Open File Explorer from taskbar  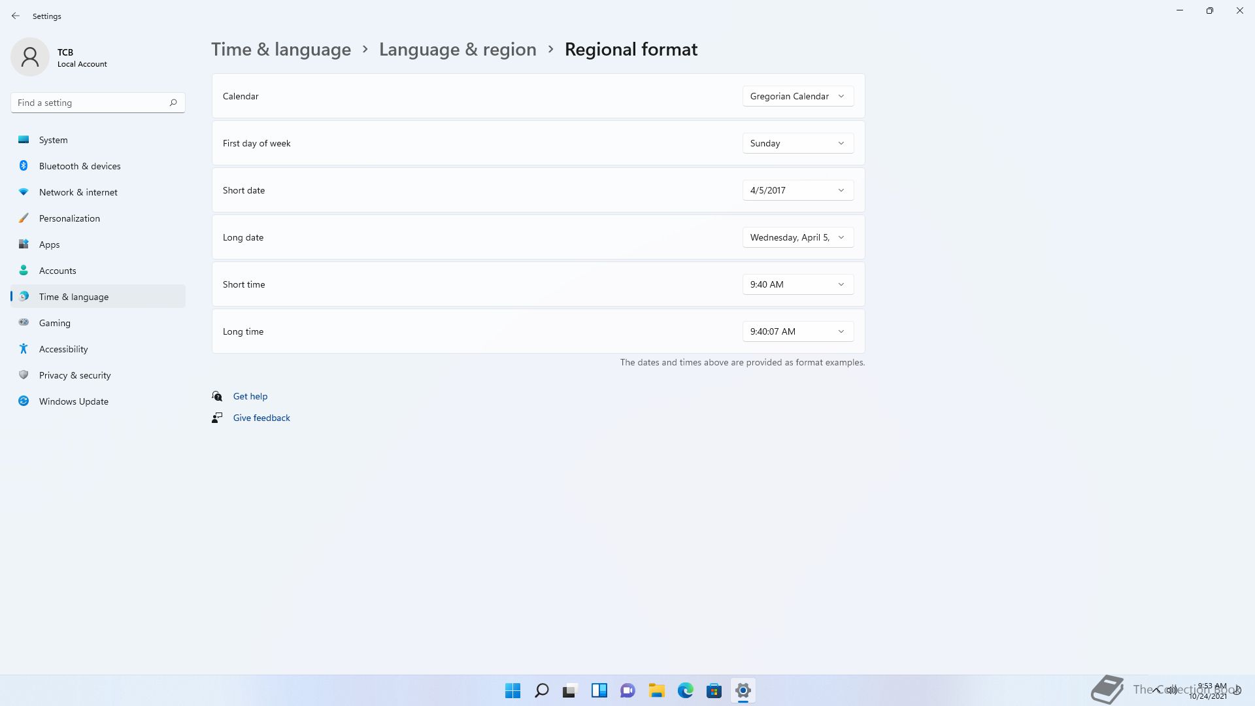656,690
